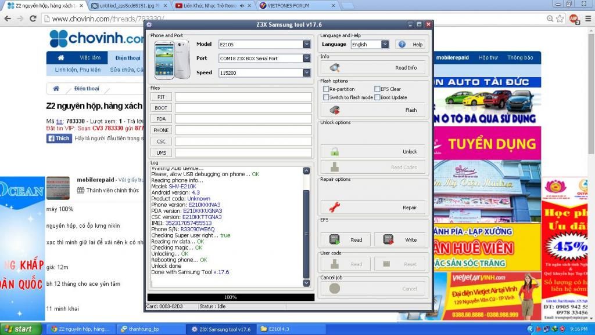The image size is (595, 335).
Task: Click the mobilerepaid user avatar thumbnail
Action: click(x=58, y=188)
